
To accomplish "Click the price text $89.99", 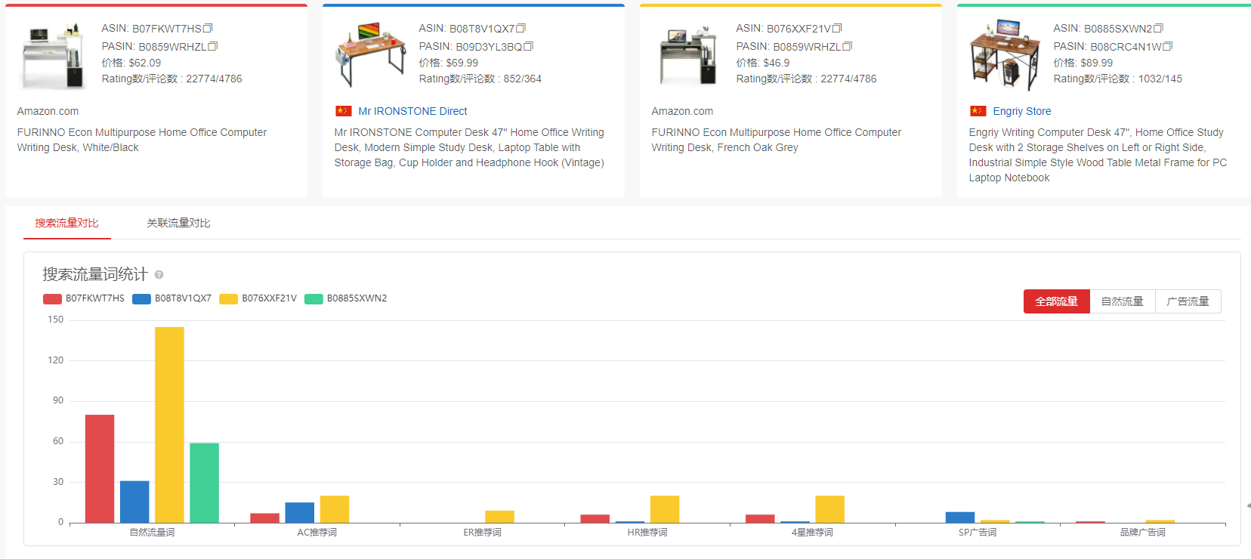I will (1096, 63).
